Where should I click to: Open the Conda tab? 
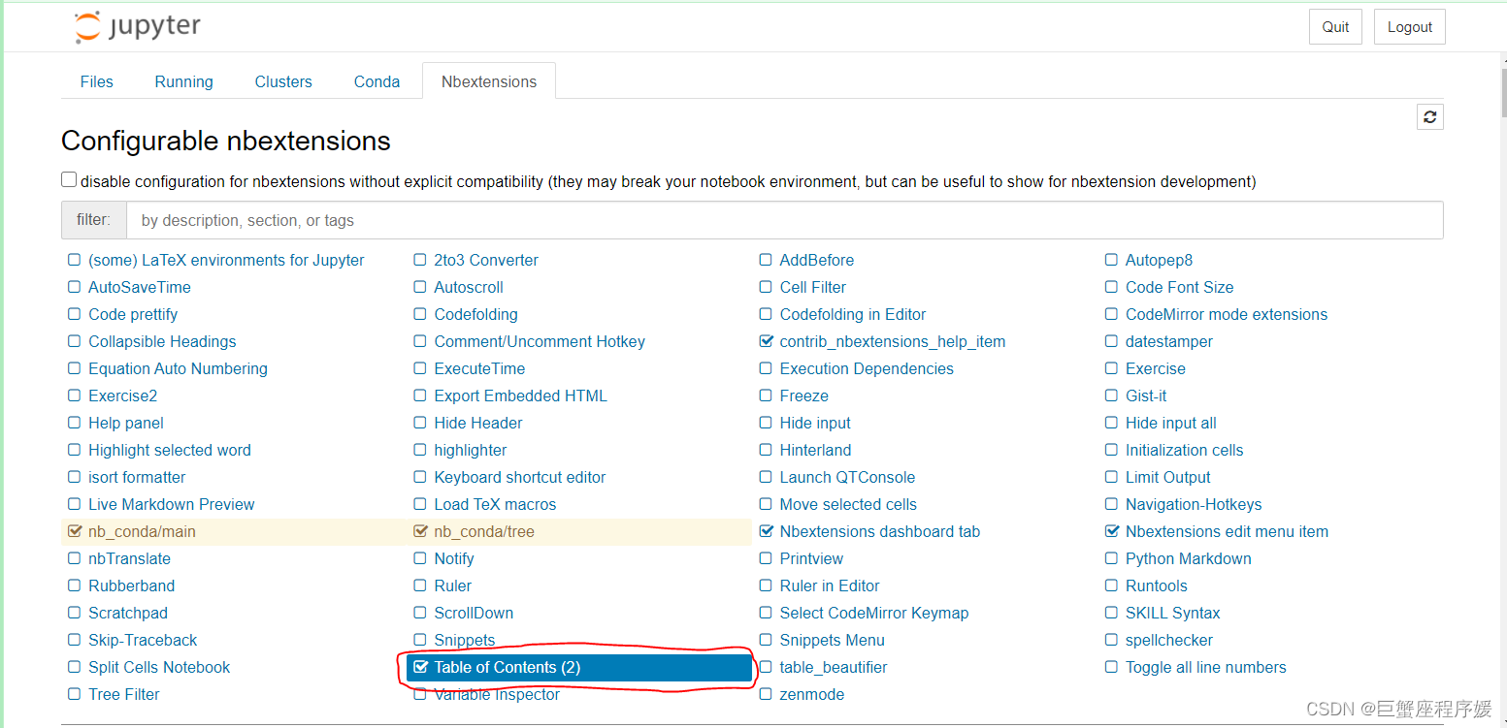[377, 81]
